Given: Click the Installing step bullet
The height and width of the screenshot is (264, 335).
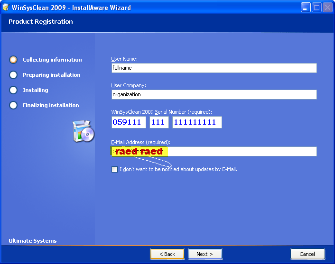Looking at the screenshot, I should (13, 90).
